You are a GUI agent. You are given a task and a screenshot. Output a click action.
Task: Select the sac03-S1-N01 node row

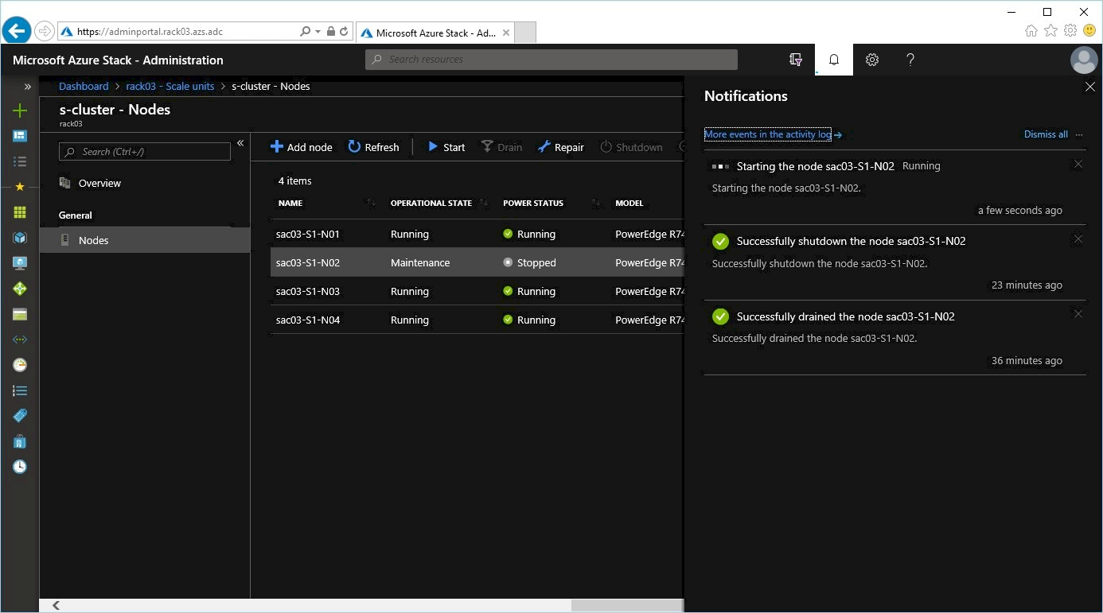click(x=477, y=235)
